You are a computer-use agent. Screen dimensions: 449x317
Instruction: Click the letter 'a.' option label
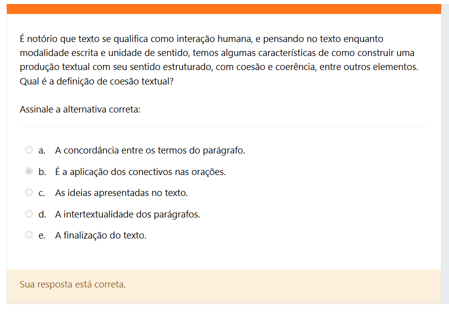click(x=42, y=150)
